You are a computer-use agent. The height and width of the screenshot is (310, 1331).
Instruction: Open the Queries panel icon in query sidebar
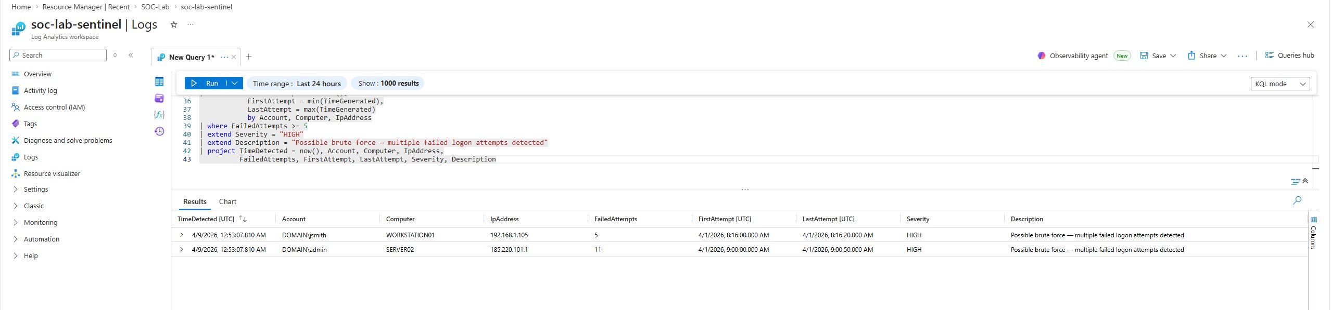(159, 98)
